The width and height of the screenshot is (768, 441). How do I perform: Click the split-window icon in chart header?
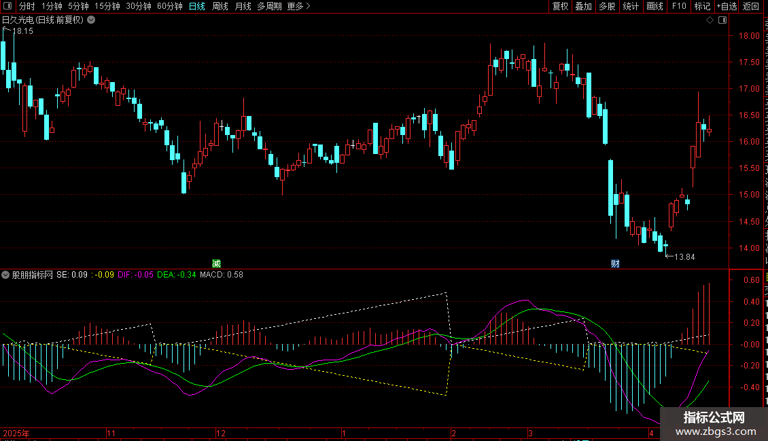722,20
